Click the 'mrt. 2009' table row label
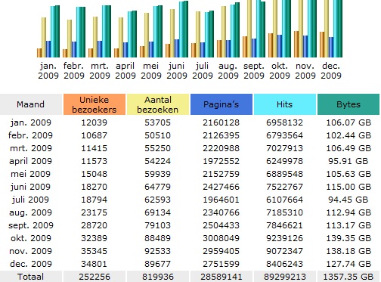 click(31, 148)
